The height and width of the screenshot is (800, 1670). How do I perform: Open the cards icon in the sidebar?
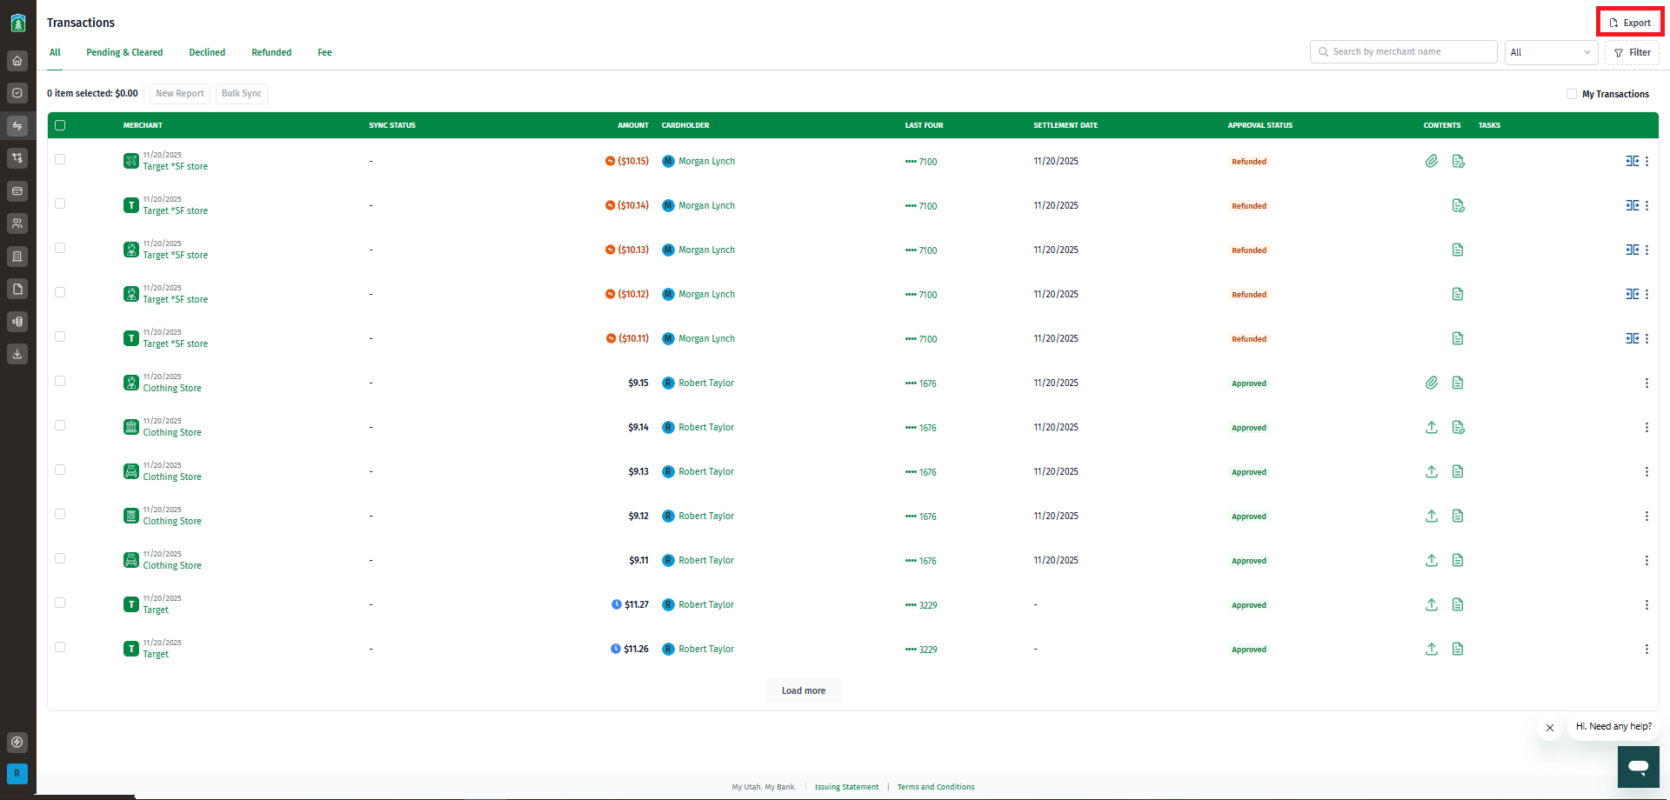coord(17,191)
